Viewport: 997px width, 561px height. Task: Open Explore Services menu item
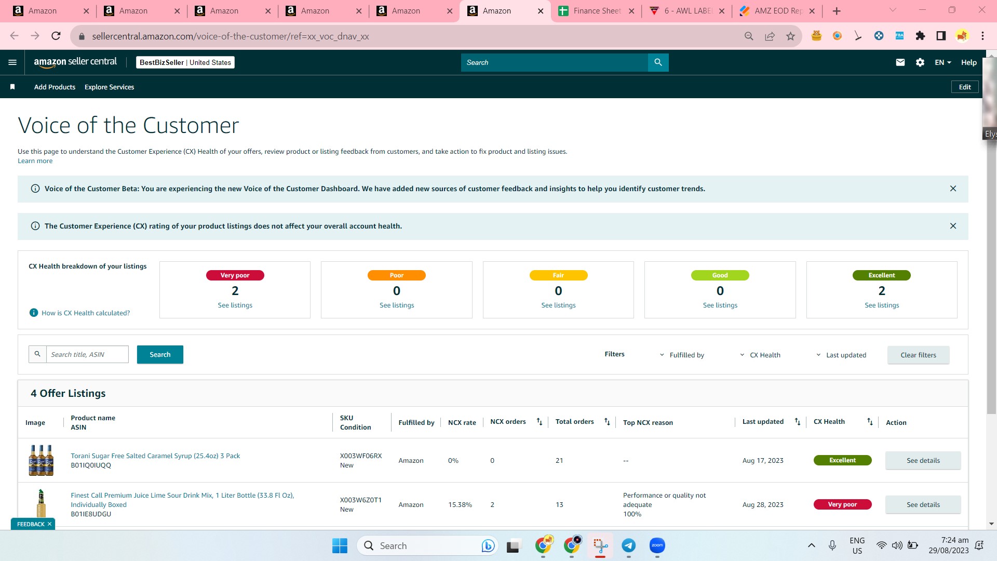pyautogui.click(x=109, y=87)
